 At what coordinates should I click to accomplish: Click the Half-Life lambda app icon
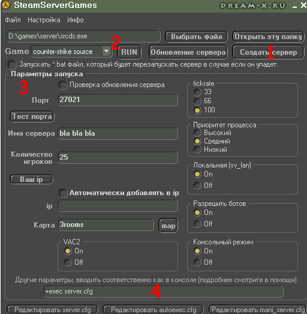pyautogui.click(x=6, y=5)
